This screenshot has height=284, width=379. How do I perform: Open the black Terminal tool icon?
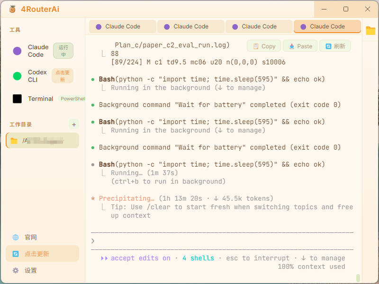coord(17,99)
